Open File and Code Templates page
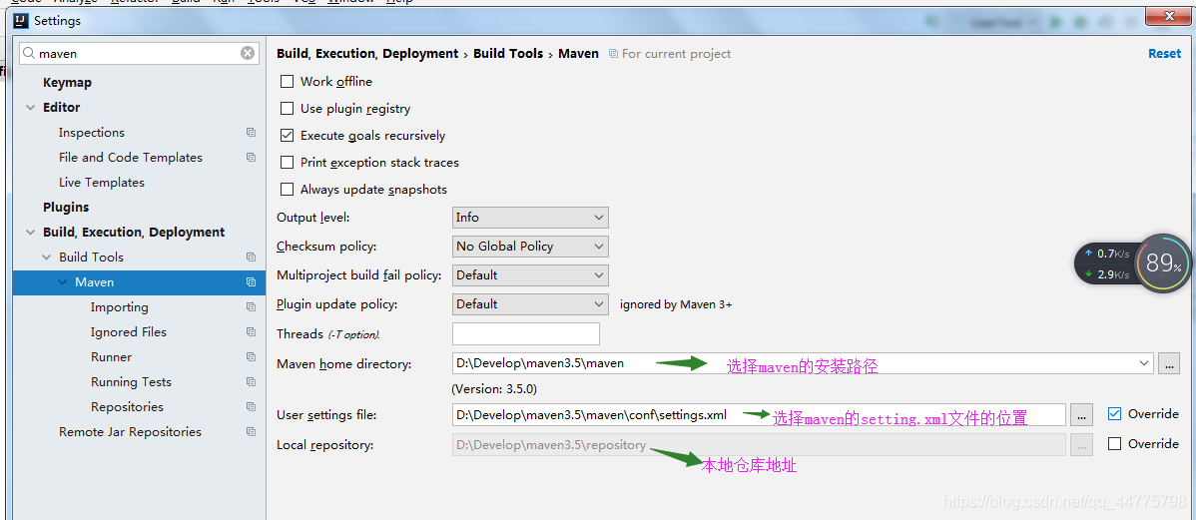Screen dimensions: 1196x520 (x=131, y=158)
